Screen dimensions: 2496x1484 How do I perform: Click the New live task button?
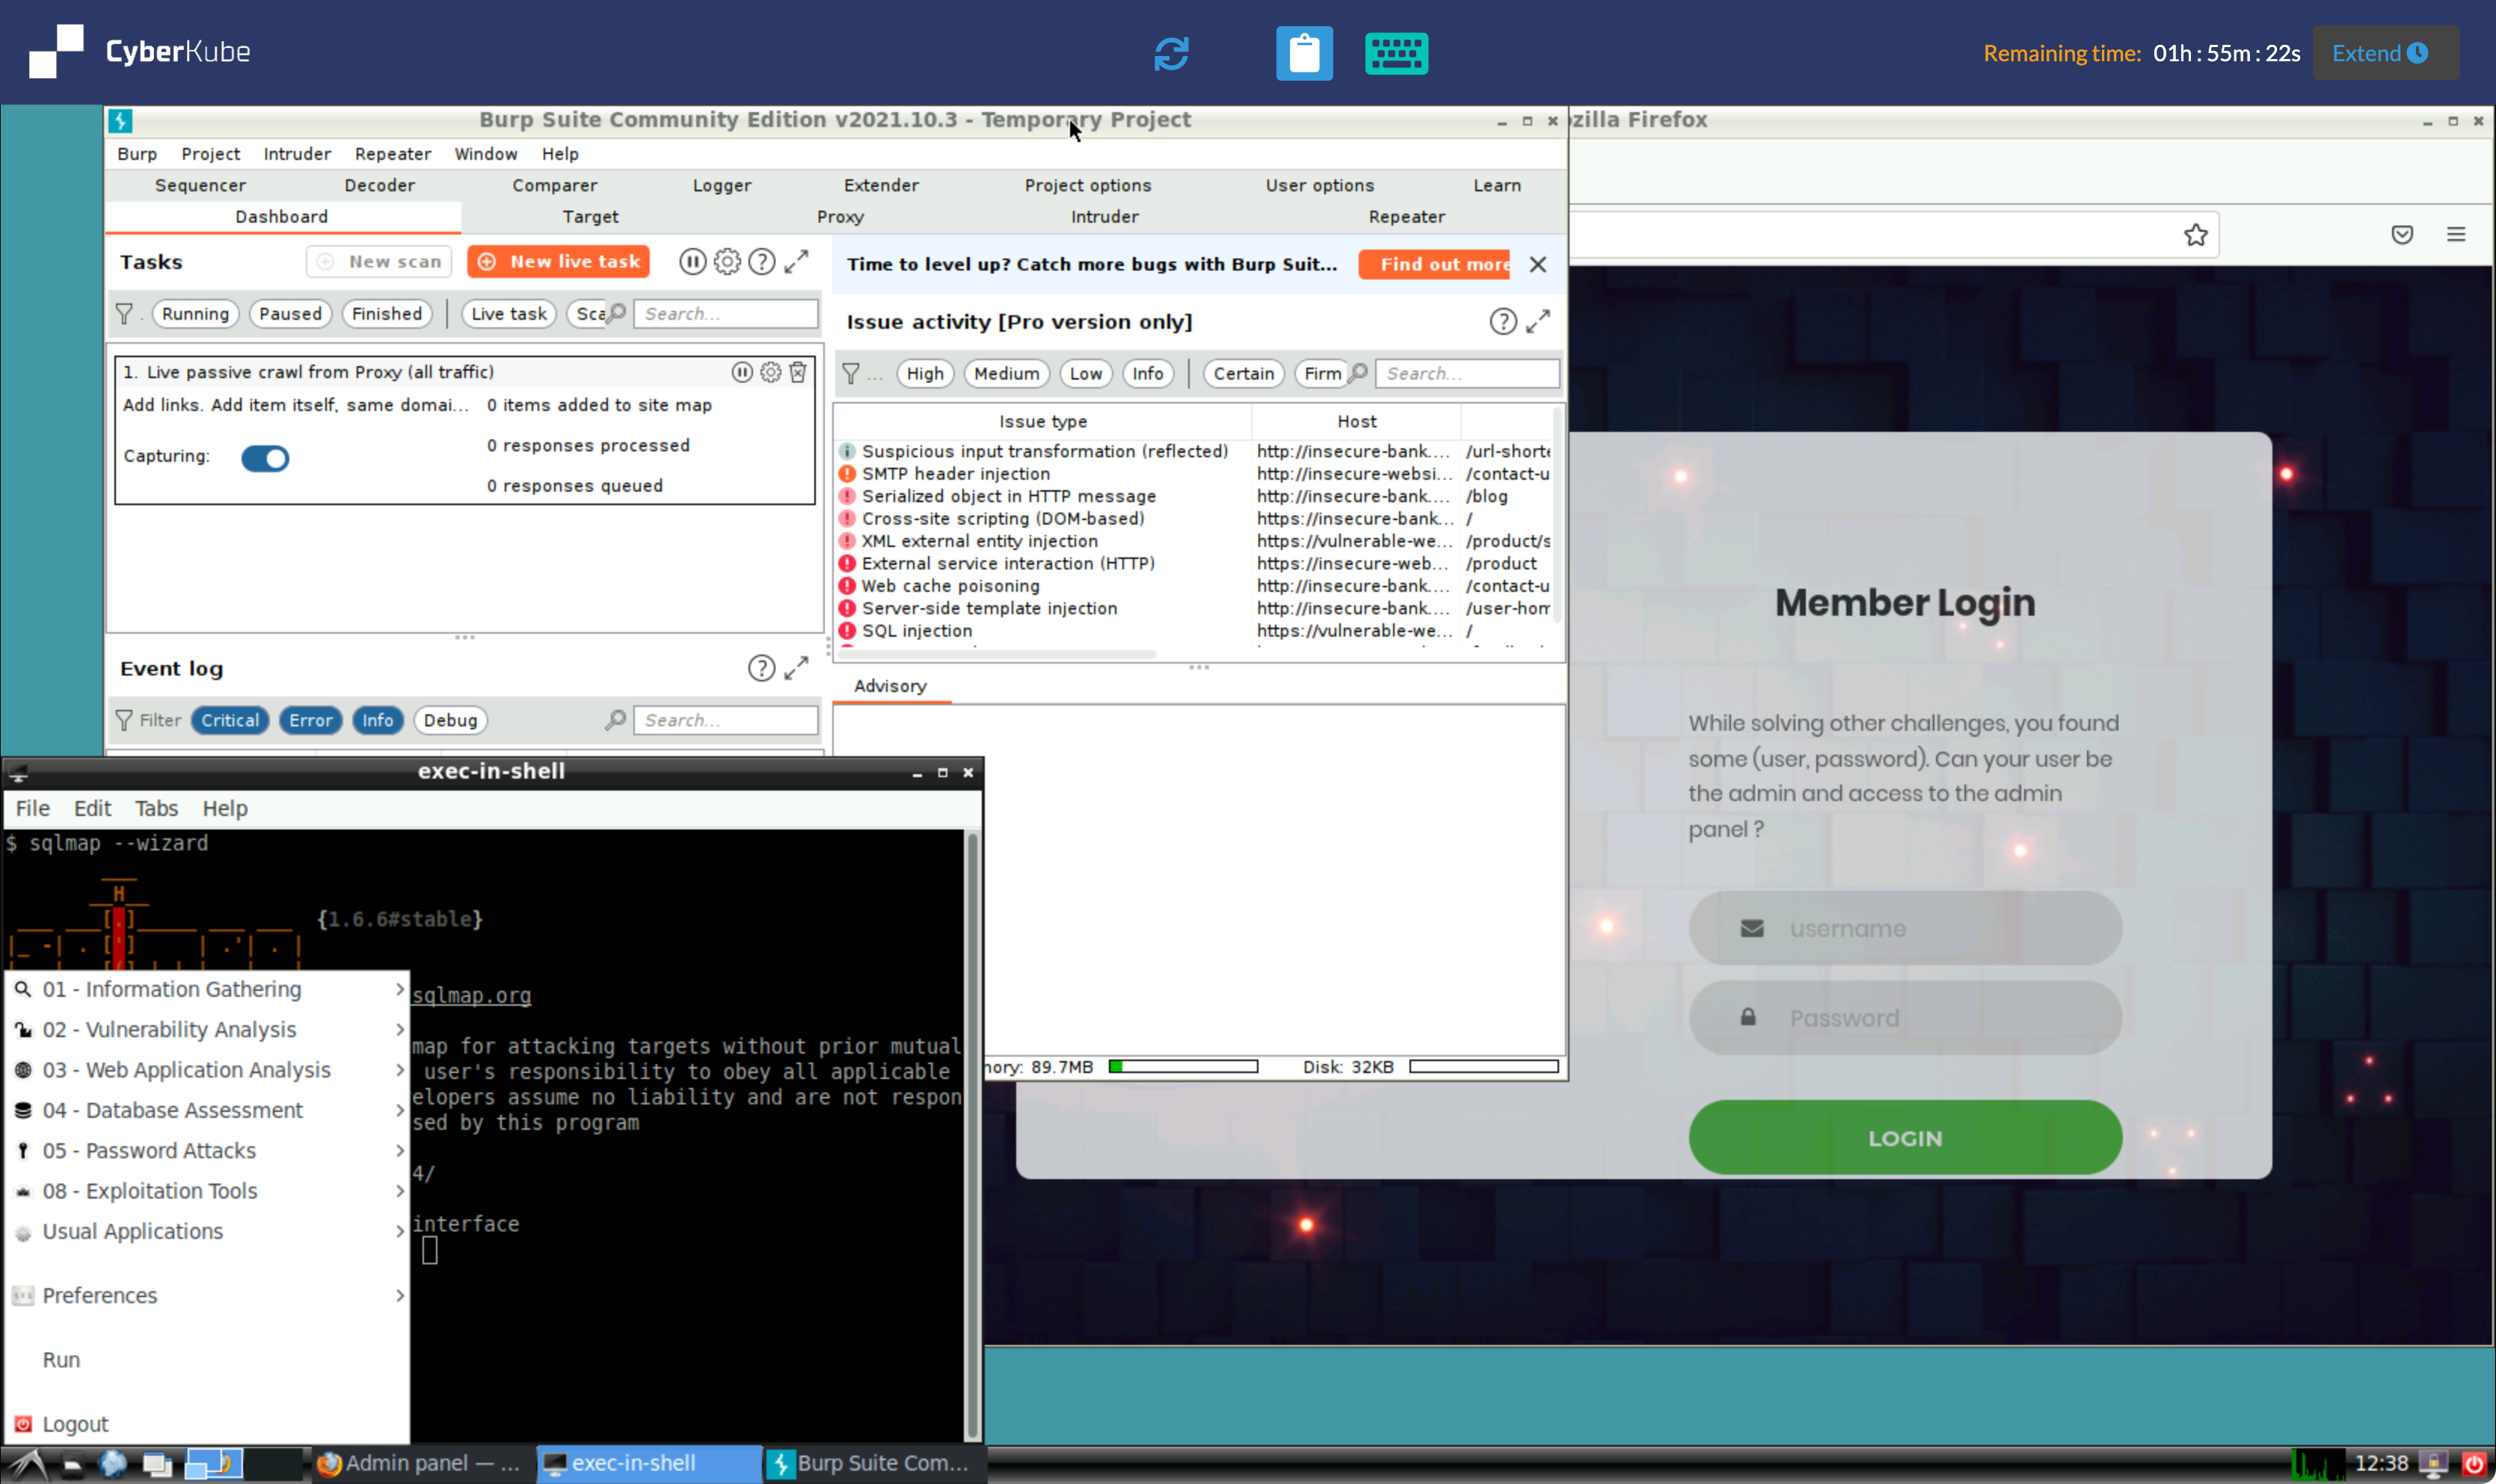click(x=559, y=262)
